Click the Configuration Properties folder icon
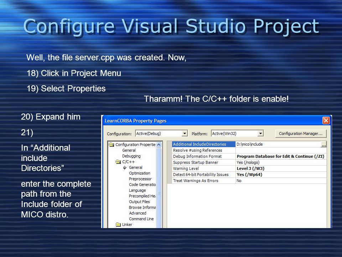Image resolution: width=342 pixels, height=257 pixels. coord(112,145)
